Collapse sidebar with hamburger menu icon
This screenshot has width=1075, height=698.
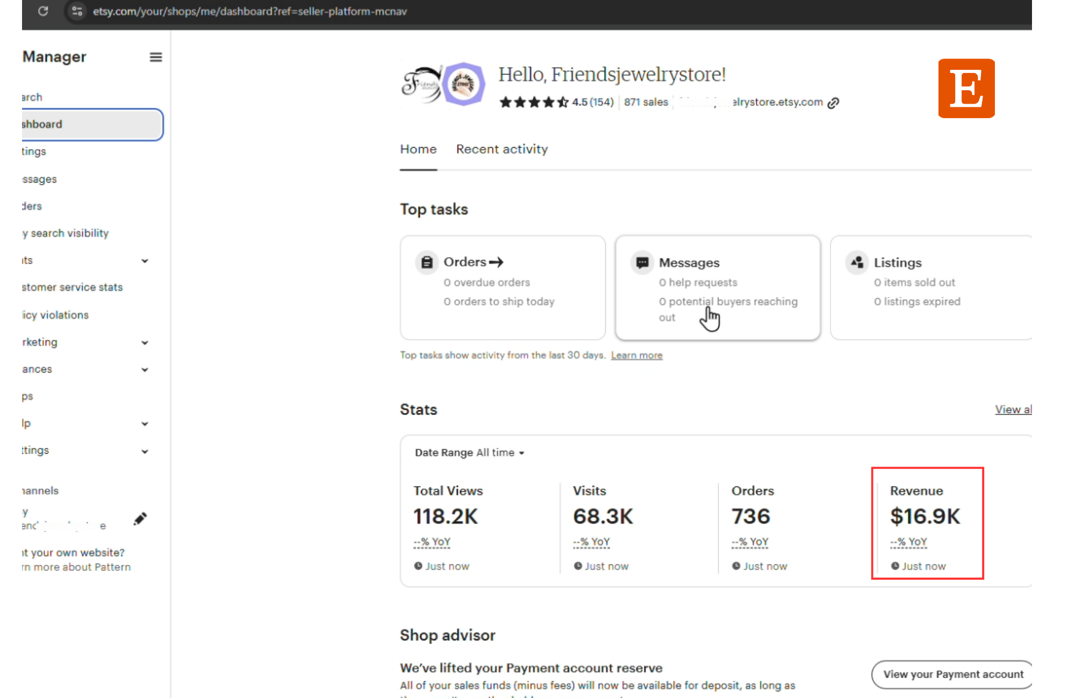click(156, 57)
